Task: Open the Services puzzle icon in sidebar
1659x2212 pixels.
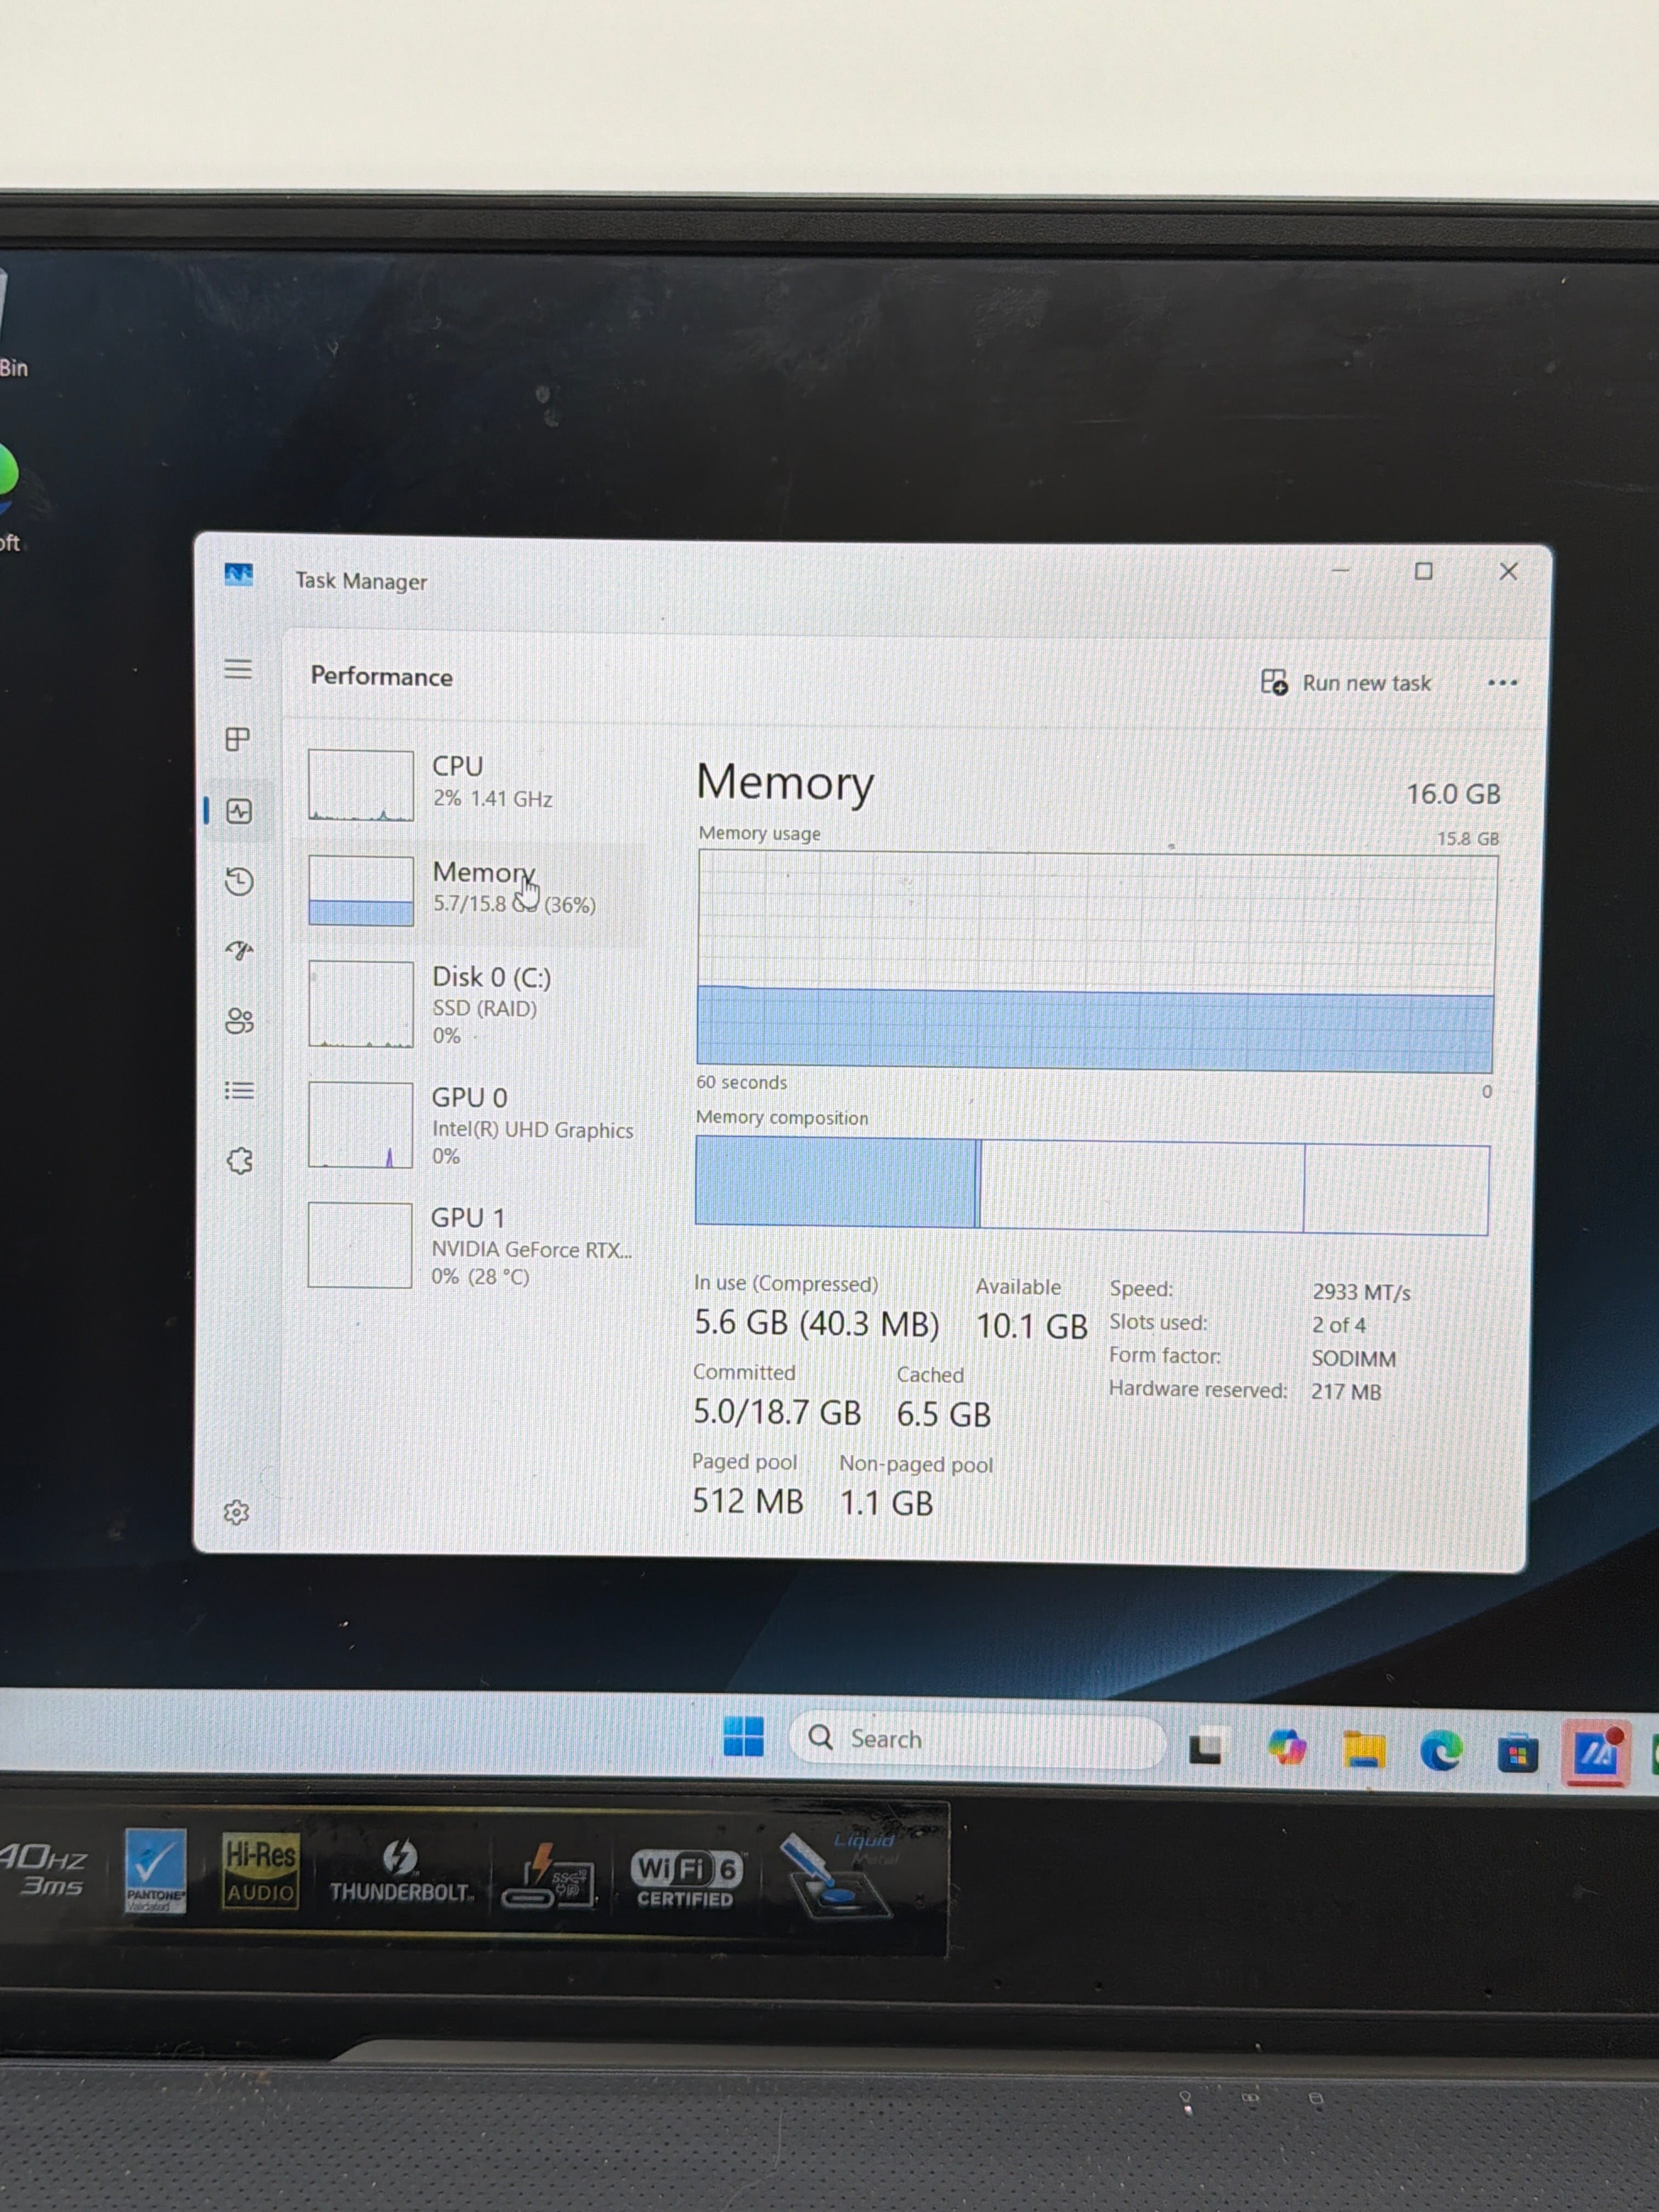Action: click(239, 1161)
